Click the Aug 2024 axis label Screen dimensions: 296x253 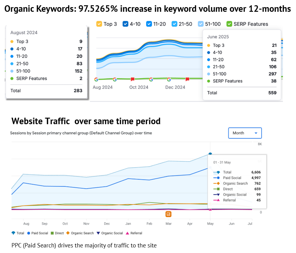pos(102,87)
